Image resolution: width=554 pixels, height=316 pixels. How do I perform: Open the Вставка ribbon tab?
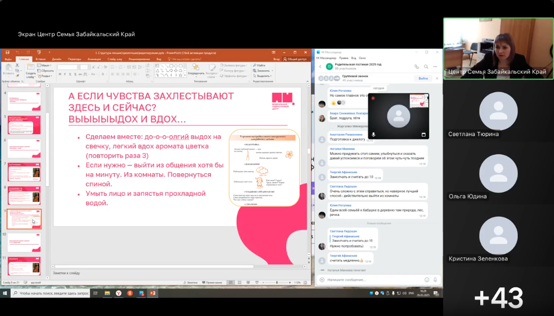click(40, 58)
